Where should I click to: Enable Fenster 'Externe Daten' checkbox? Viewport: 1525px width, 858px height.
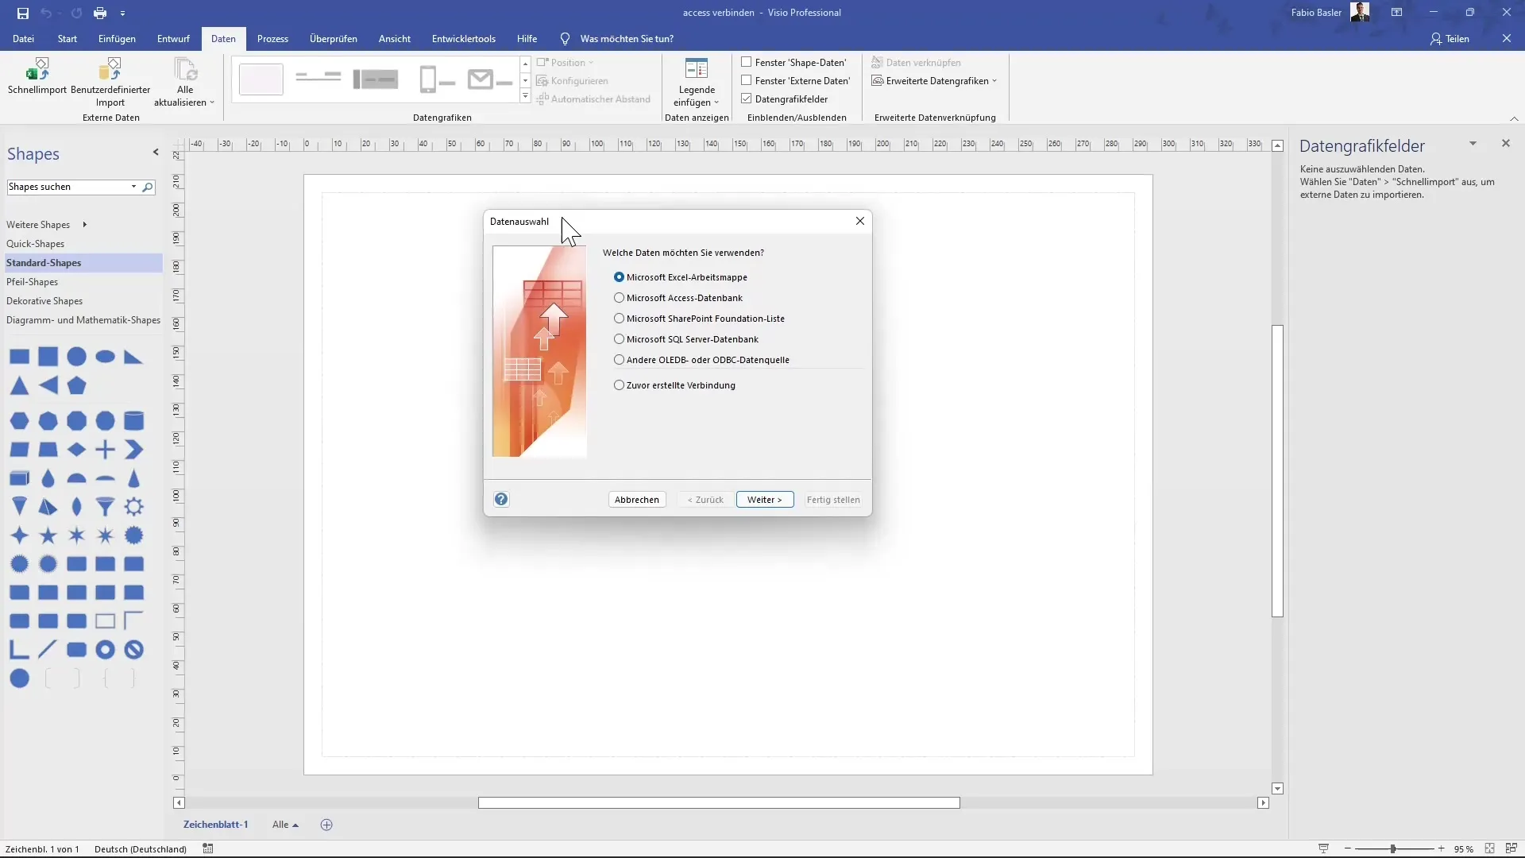click(x=747, y=80)
